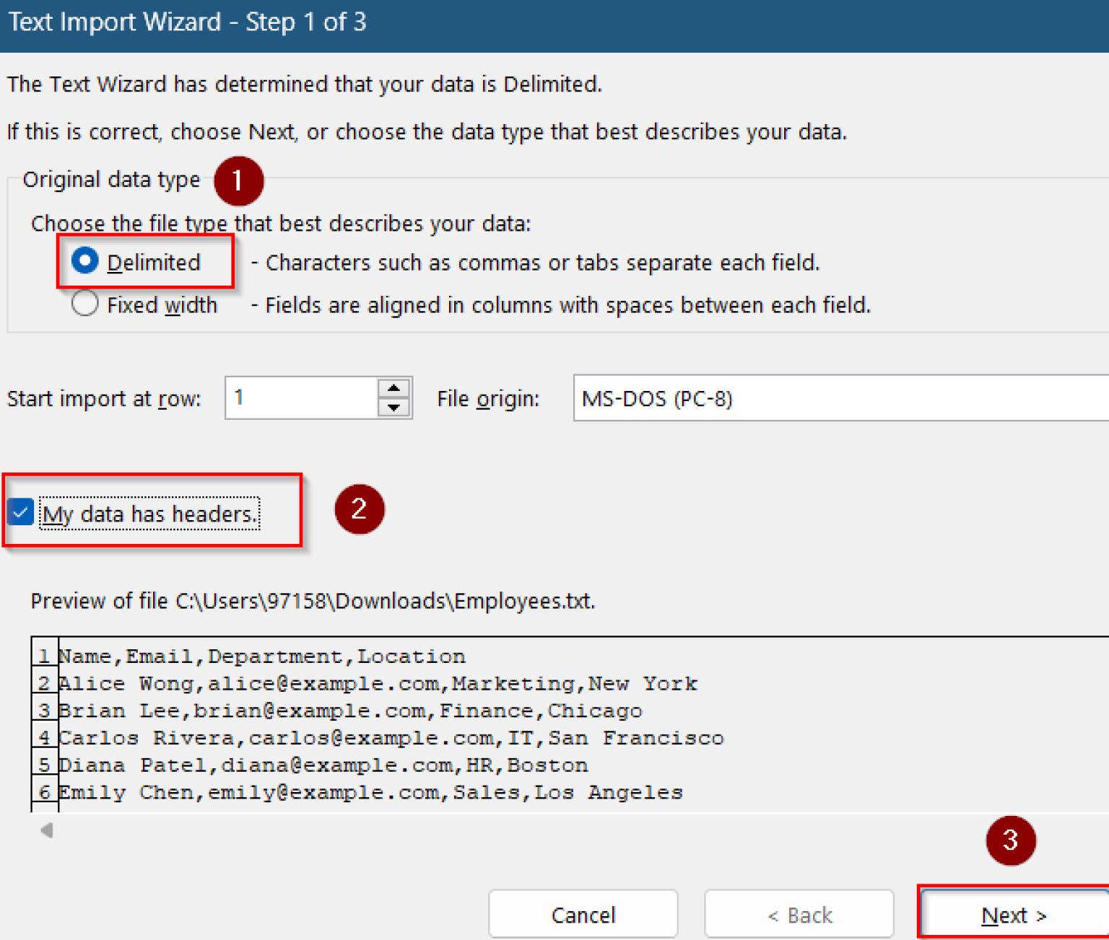1109x940 pixels.
Task: Click the red step 3 marker
Action: pos(1010,840)
